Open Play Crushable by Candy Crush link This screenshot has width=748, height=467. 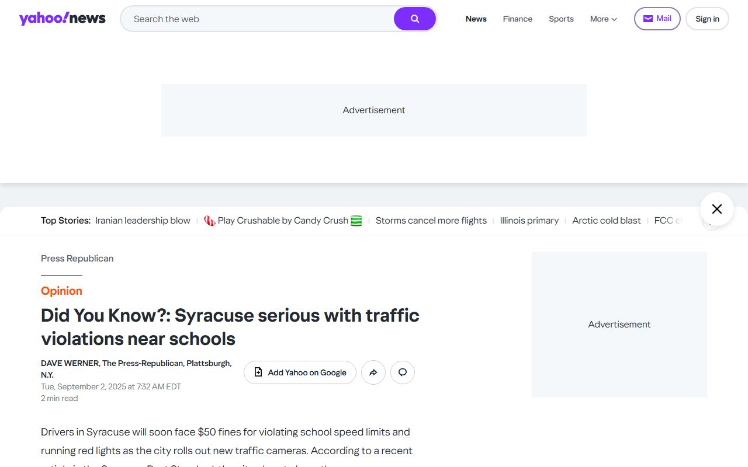point(283,221)
